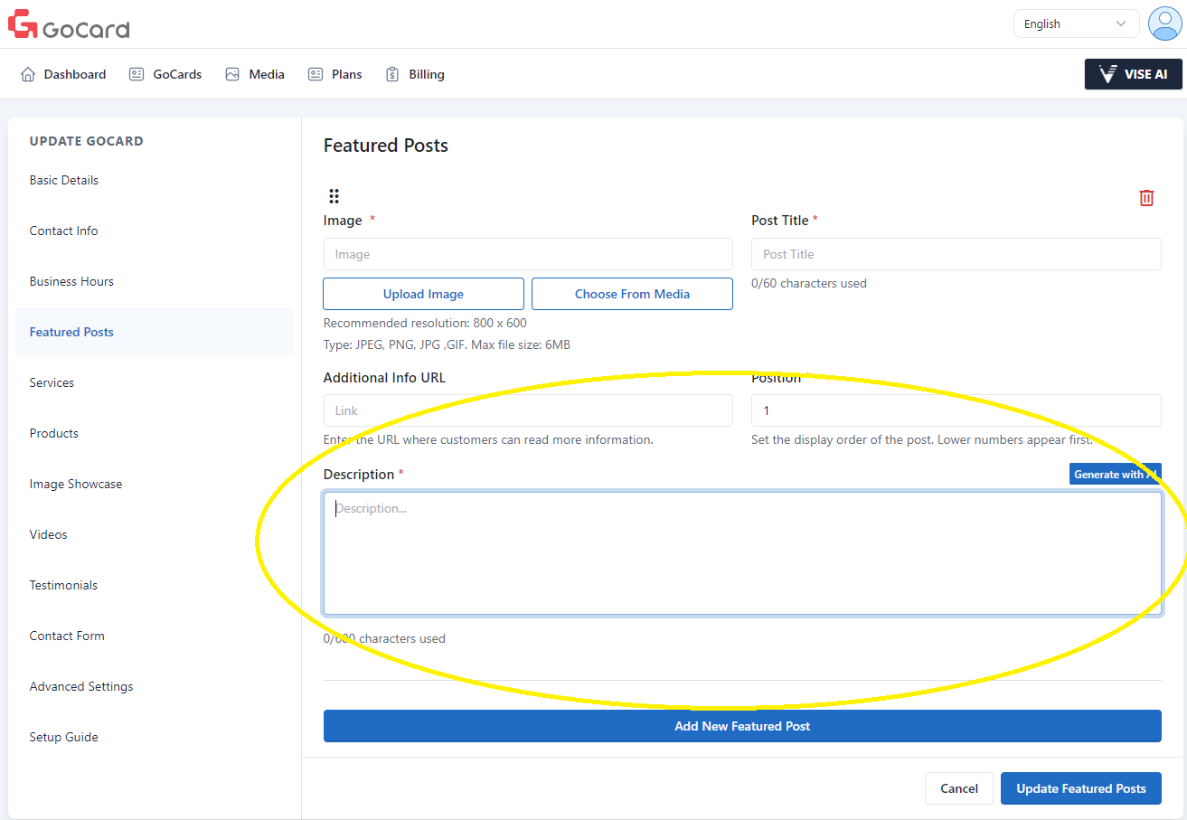This screenshot has height=820, width=1187.
Task: Click the Billing receipt icon
Action: [392, 74]
